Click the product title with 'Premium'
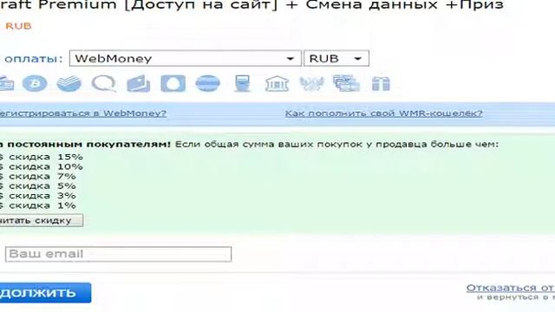The height and width of the screenshot is (312, 555). [251, 5]
